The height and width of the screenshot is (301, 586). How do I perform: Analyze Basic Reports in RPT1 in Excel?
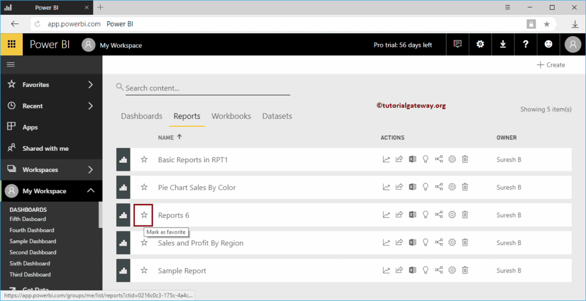click(x=412, y=159)
